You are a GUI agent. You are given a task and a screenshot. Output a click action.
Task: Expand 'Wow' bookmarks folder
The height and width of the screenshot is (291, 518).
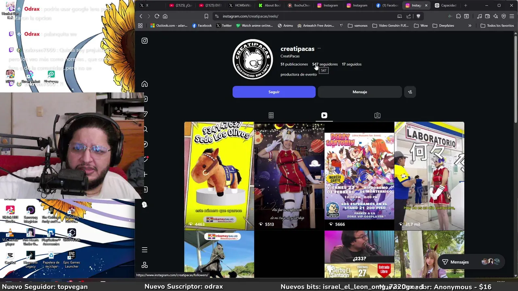pyautogui.click(x=421, y=25)
